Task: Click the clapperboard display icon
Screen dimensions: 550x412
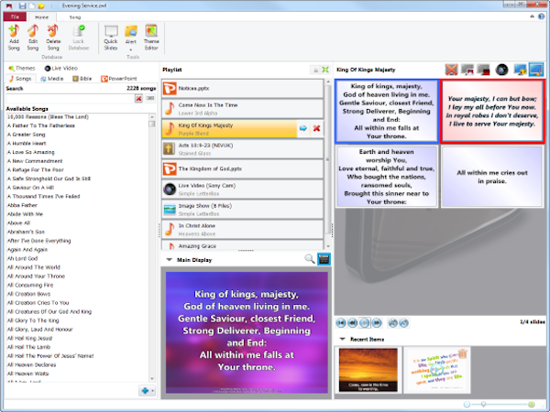Action: [x=324, y=259]
